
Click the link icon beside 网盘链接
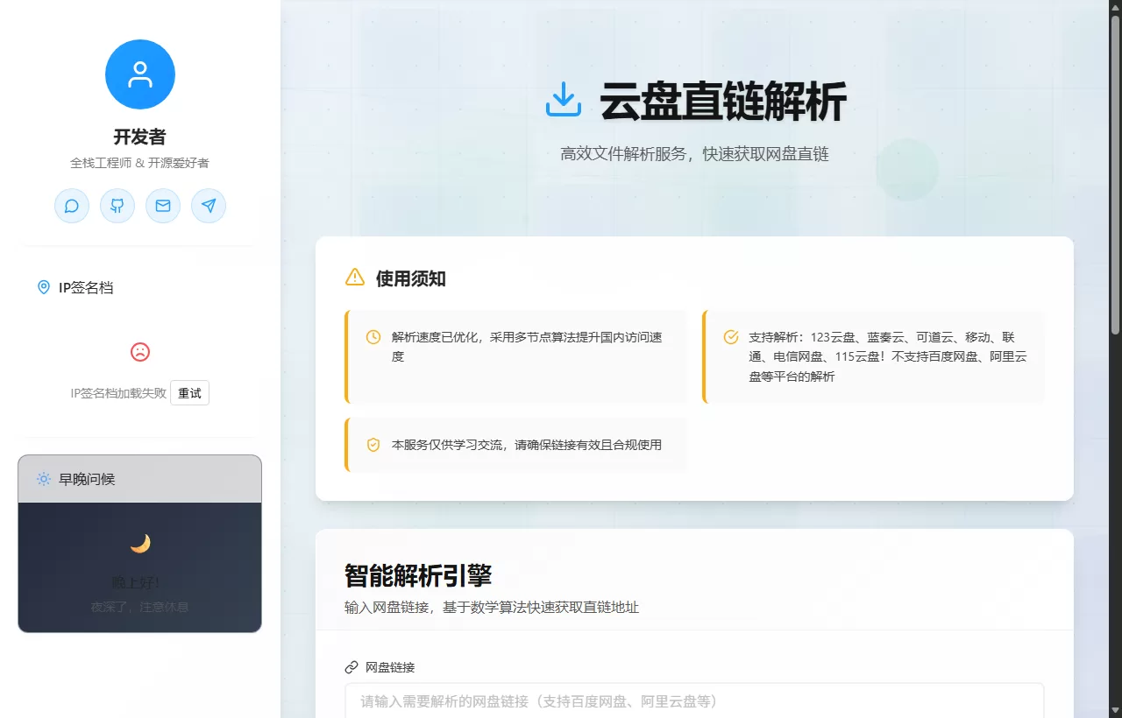pos(352,667)
